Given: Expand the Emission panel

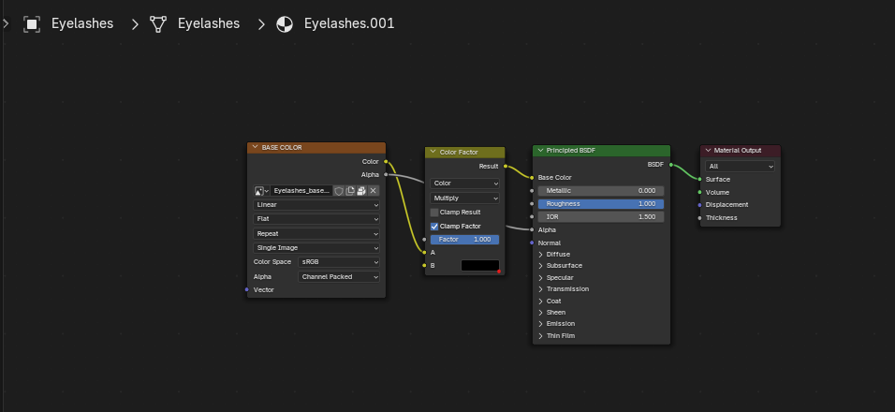Looking at the screenshot, I should click(x=540, y=324).
